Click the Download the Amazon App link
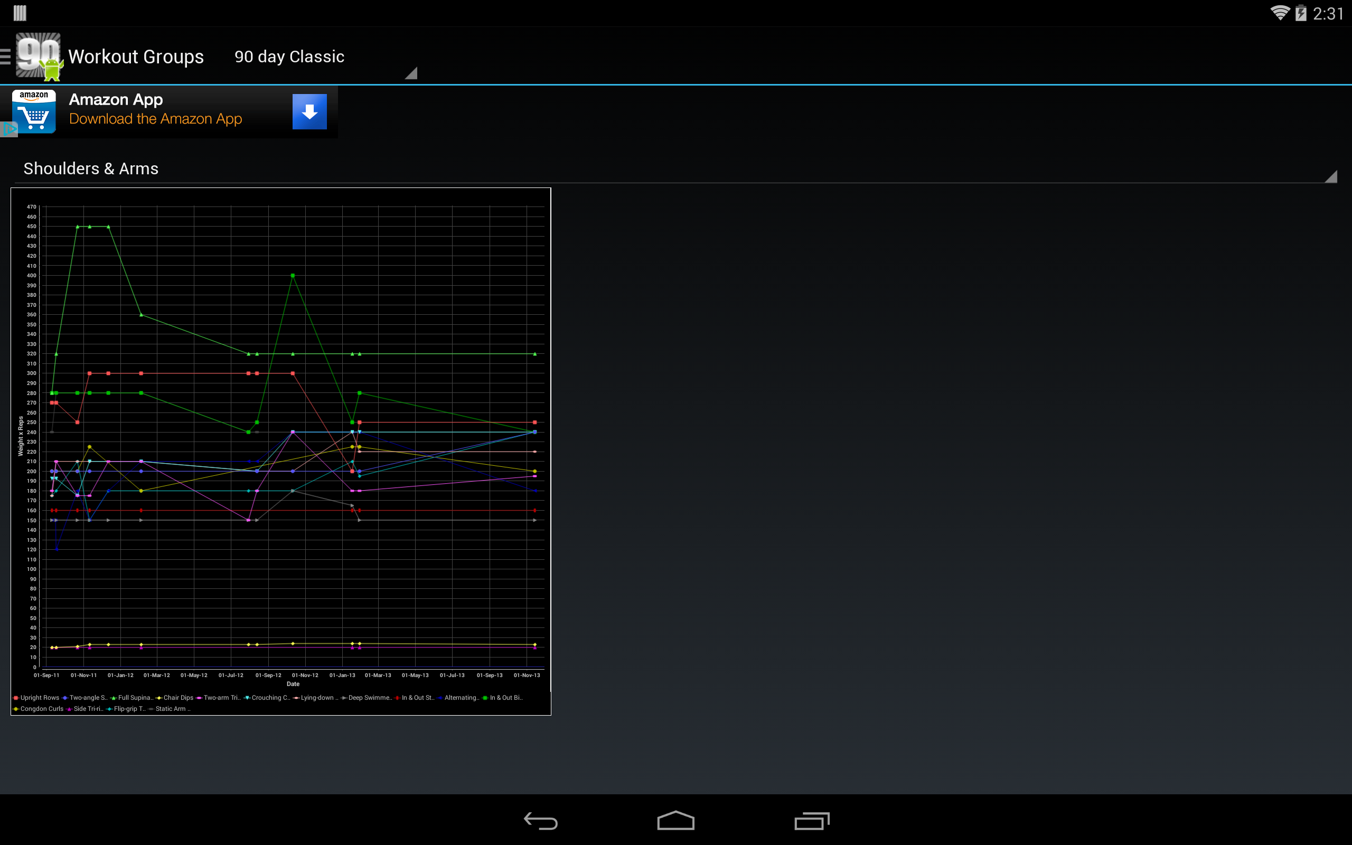Viewport: 1352px width, 845px height. [x=155, y=119]
